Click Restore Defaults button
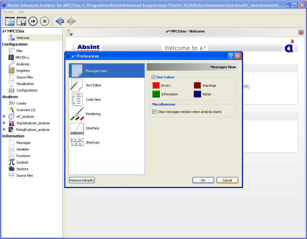 click(x=82, y=180)
